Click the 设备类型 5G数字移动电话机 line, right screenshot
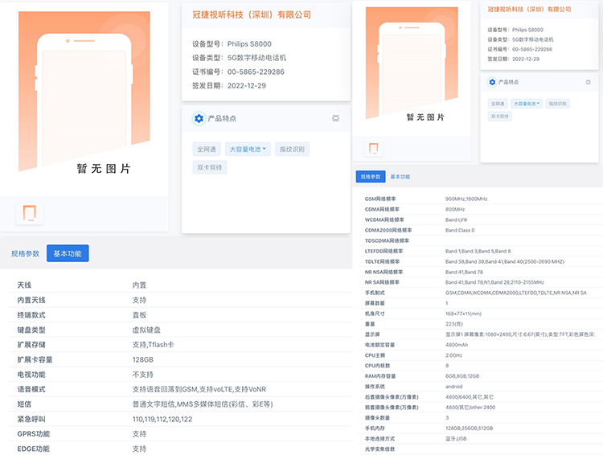The image size is (603, 455). coord(521,39)
